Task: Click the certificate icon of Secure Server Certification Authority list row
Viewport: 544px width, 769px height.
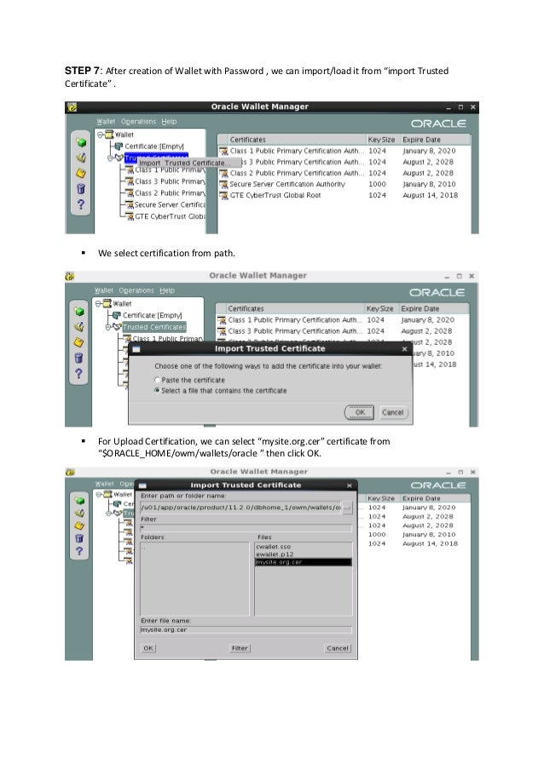Action: [x=223, y=185]
